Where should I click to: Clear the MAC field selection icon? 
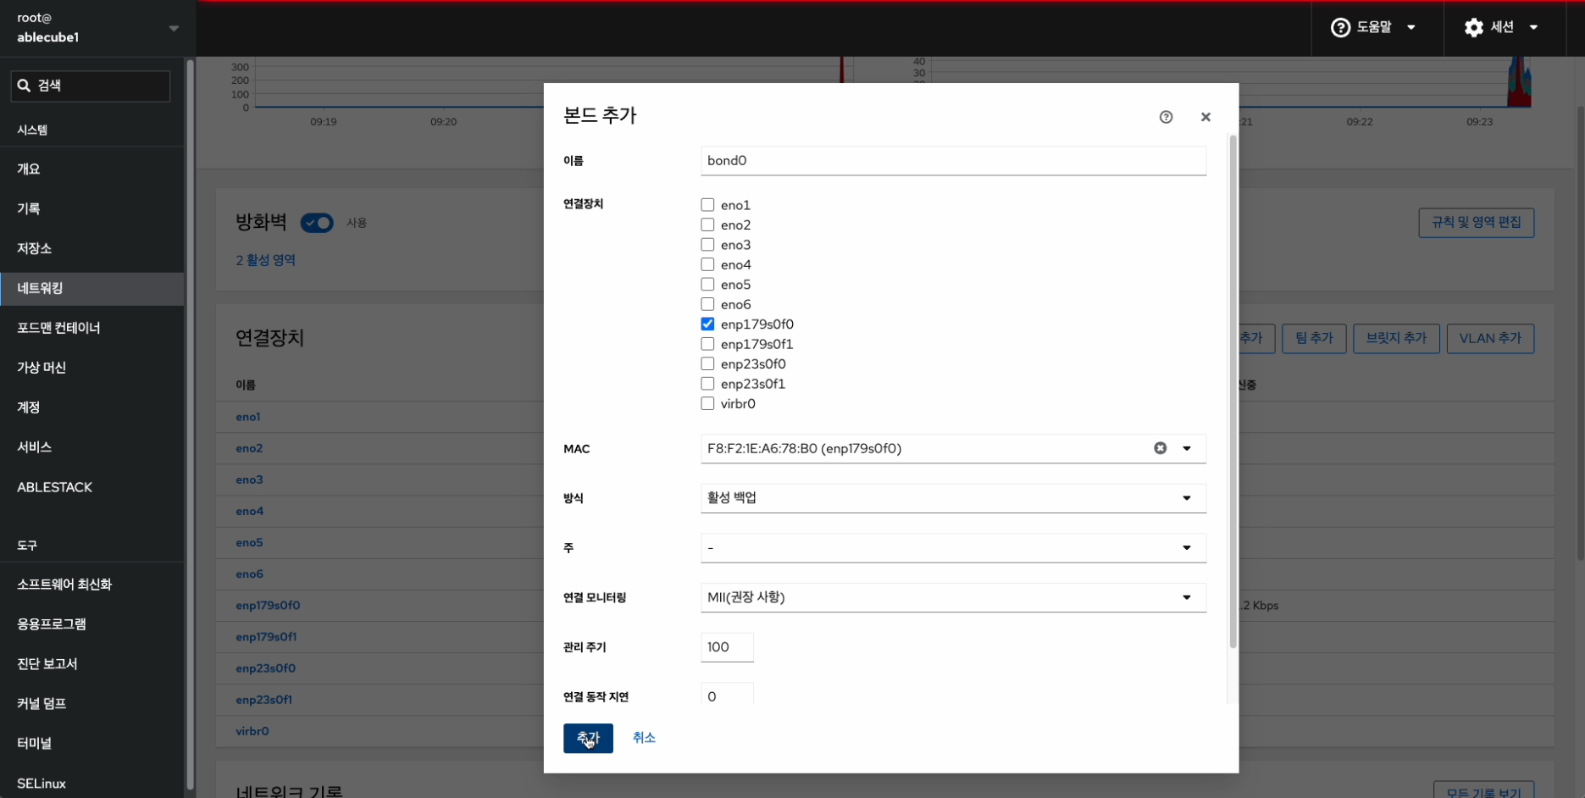(1160, 448)
